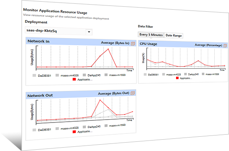Image resolution: width=229 pixels, height=151 pixels.
Task: Click the Data Filter label
Action: [x=145, y=26]
